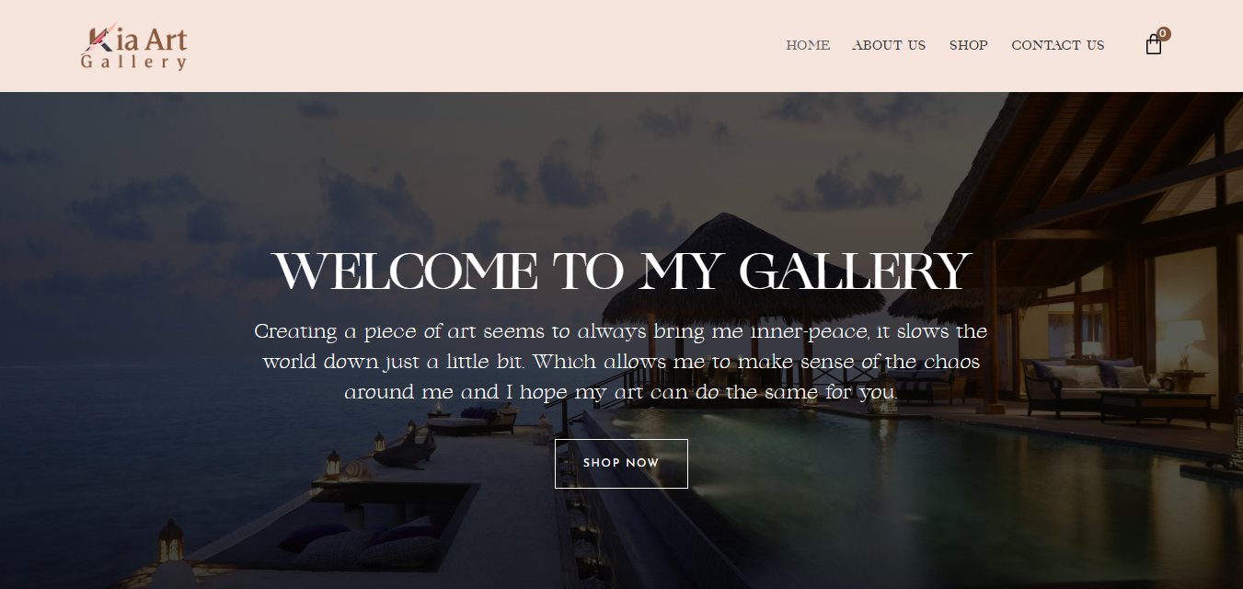Screen dimensions: 1243x589
Task: Open the CONTACT US menu link
Action: pyautogui.click(x=1058, y=45)
